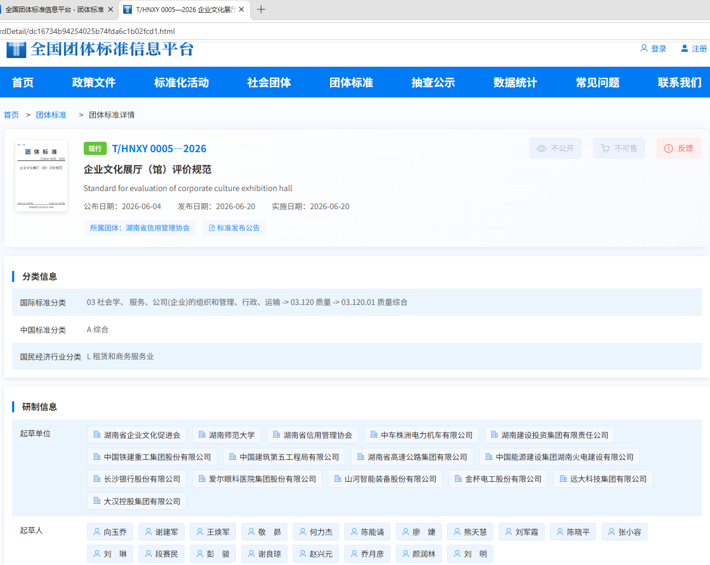Click the document icon of 金杯电工股份有限公司
The image size is (710, 565).
coord(458,478)
